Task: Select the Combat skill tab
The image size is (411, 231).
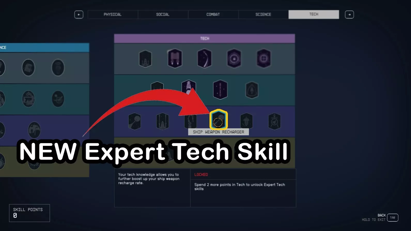Action: [213, 14]
